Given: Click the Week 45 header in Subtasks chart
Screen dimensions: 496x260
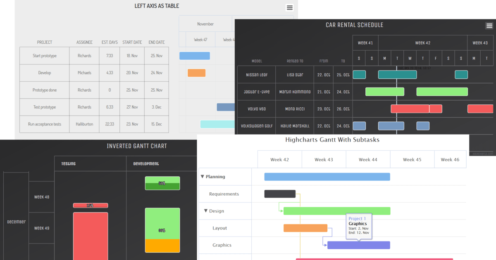Looking at the screenshot, I should [412, 159].
